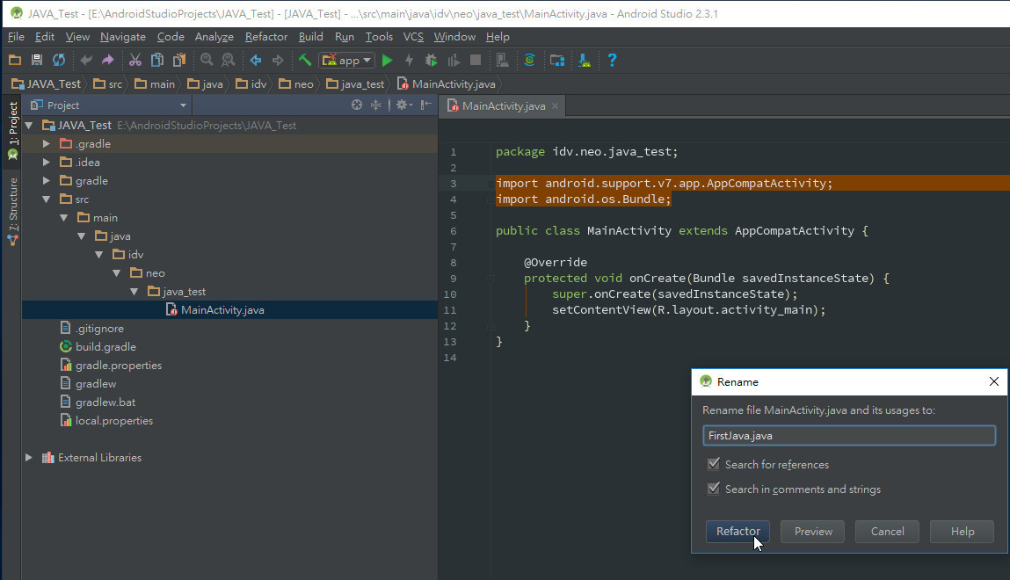This screenshot has height=580, width=1010.
Task: Open the Structure side tool window
Action: (12, 211)
